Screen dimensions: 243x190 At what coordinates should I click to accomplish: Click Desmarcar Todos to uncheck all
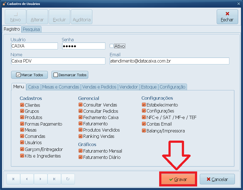(70, 75)
